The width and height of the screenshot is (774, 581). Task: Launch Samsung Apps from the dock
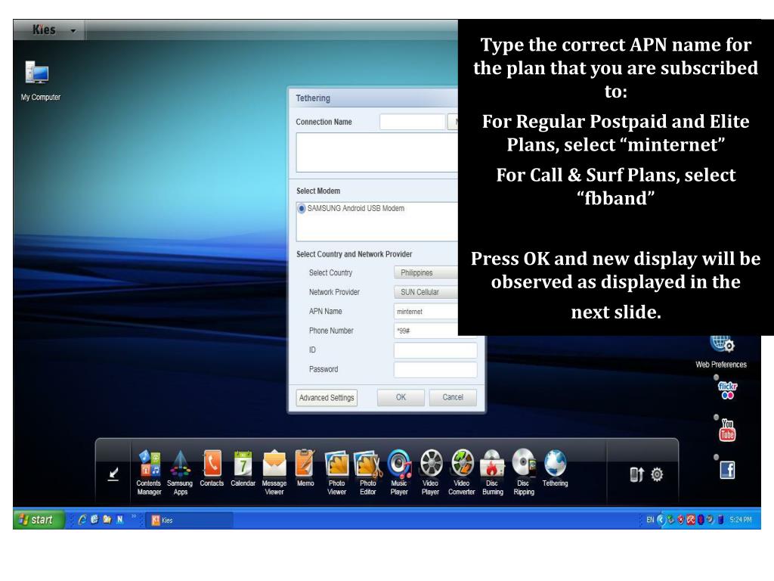pyautogui.click(x=180, y=471)
